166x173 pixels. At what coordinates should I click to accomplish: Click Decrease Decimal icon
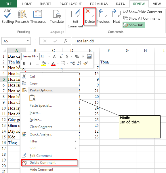coord(79,63)
